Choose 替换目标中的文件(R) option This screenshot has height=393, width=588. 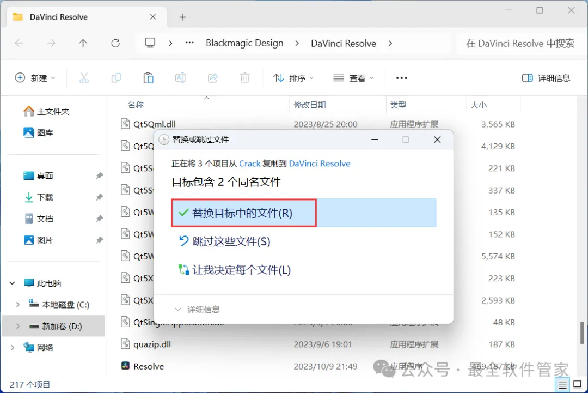303,213
